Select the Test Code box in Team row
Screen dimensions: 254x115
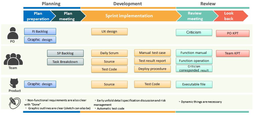point(109,69)
